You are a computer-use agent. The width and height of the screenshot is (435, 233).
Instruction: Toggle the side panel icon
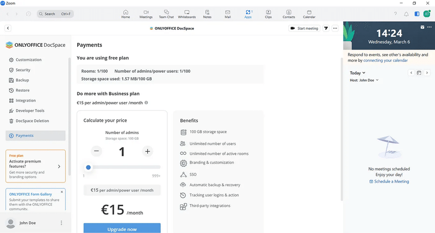[x=417, y=14]
